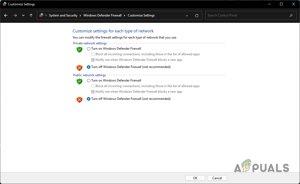Open the recent locations dropdown arrow
300x184 pixels.
point(23,15)
